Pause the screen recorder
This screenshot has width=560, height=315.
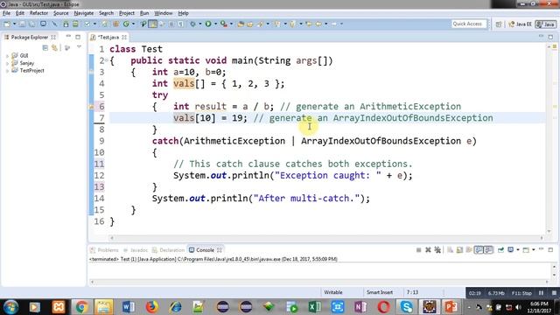point(542,293)
